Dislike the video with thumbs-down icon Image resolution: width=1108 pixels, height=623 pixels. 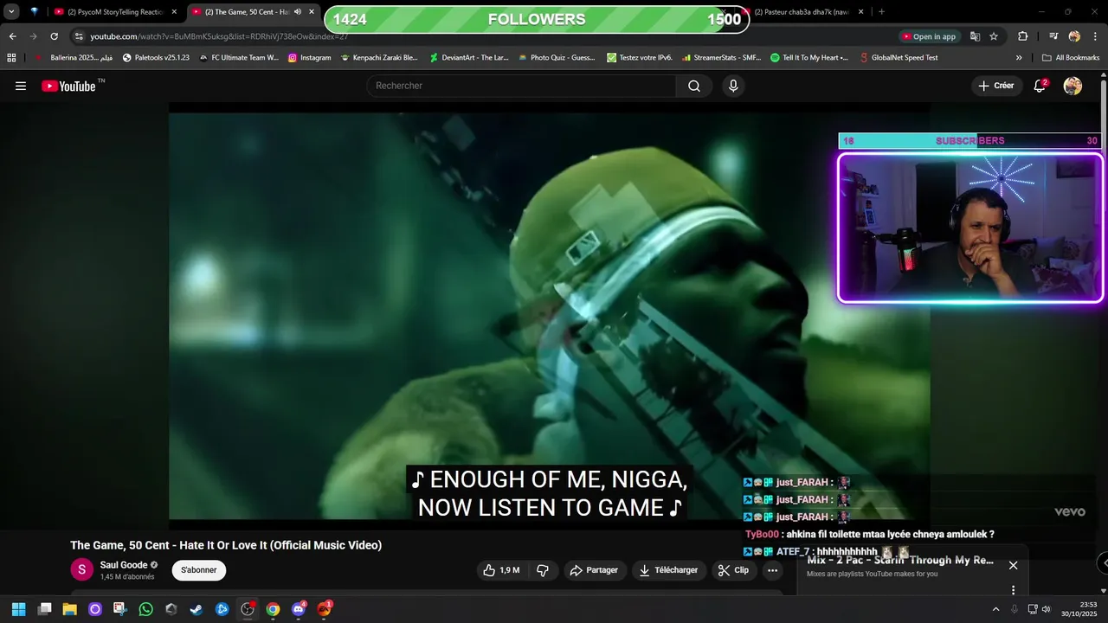point(544,570)
